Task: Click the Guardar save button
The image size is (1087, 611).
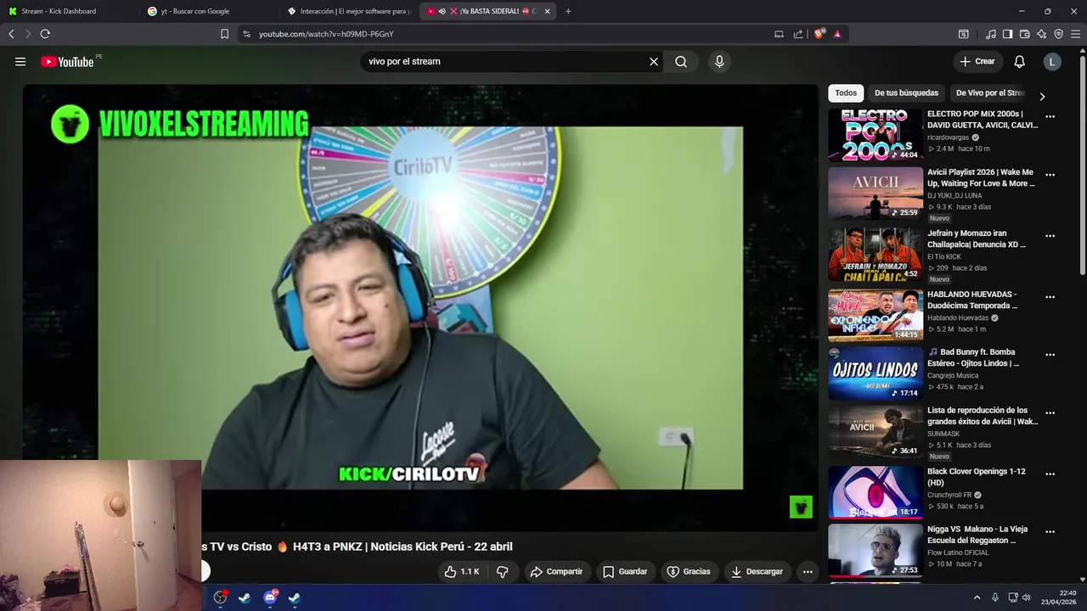Action: point(625,572)
